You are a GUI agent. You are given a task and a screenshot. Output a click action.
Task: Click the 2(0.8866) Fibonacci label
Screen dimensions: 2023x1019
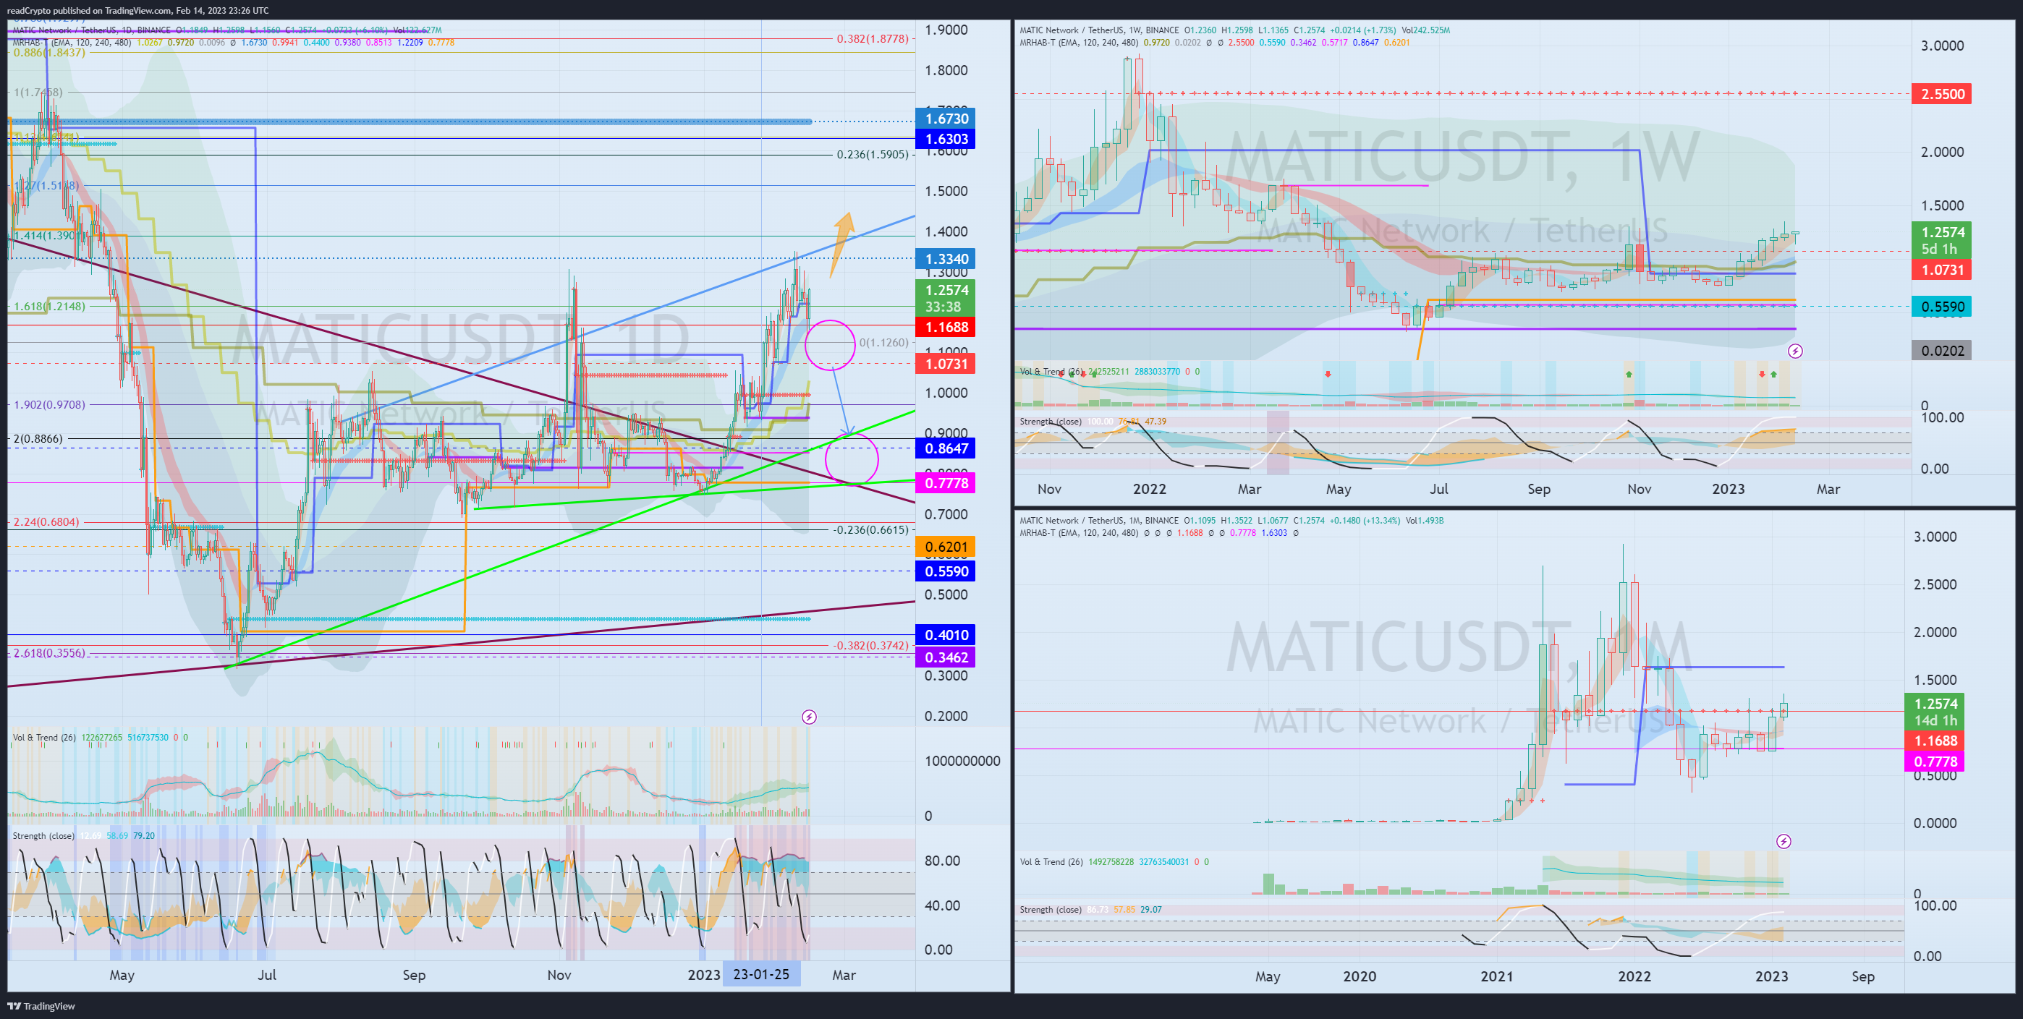point(38,439)
